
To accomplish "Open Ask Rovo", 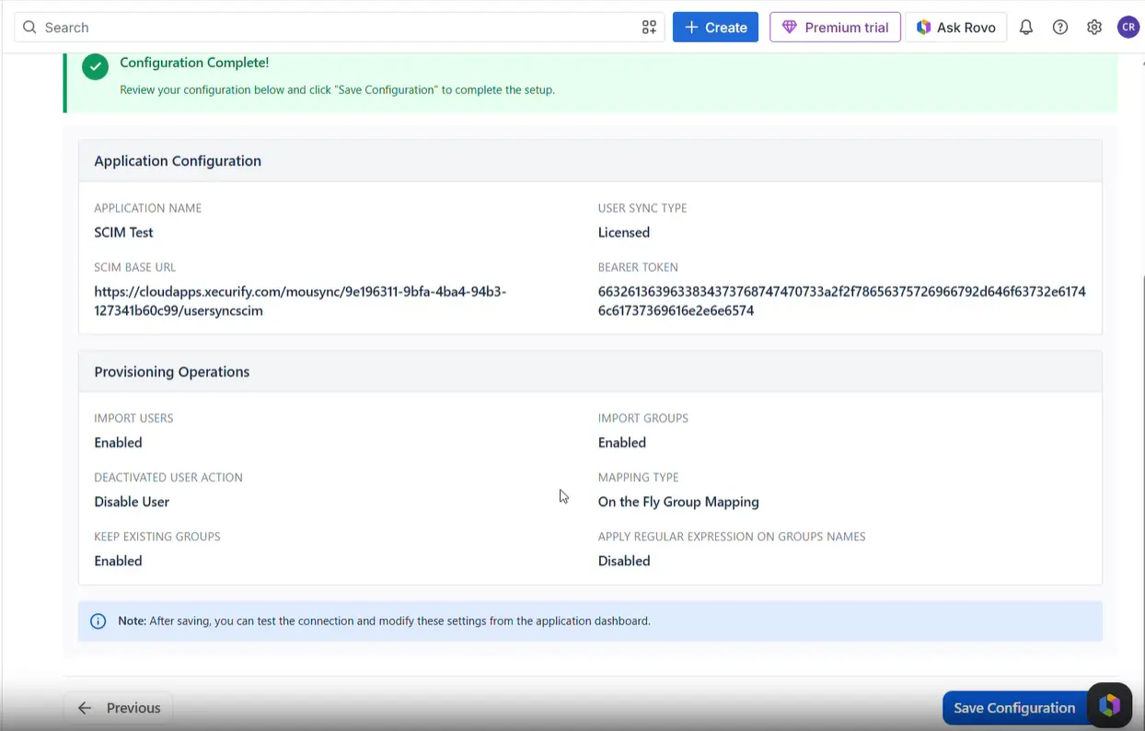I will click(955, 28).
